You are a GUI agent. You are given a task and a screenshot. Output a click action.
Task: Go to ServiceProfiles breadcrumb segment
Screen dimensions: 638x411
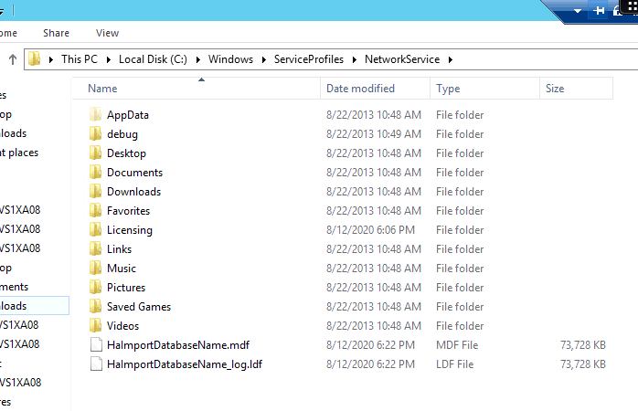tap(308, 59)
